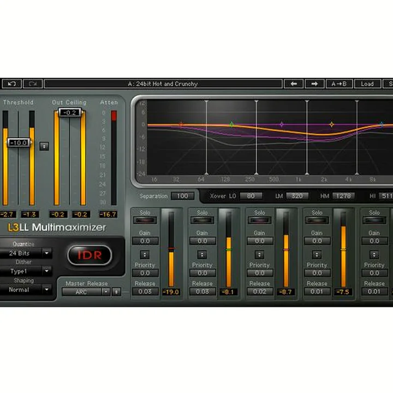The width and height of the screenshot is (393, 393).
Task: Solo the fifth band
Action: pyautogui.click(x=374, y=221)
